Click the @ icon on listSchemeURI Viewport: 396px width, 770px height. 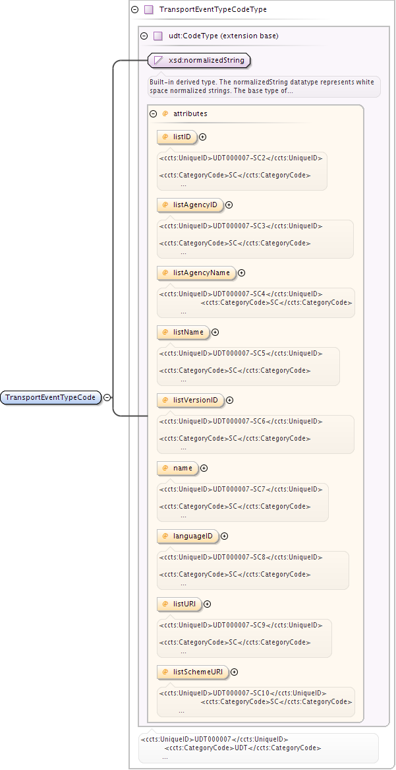click(x=165, y=672)
